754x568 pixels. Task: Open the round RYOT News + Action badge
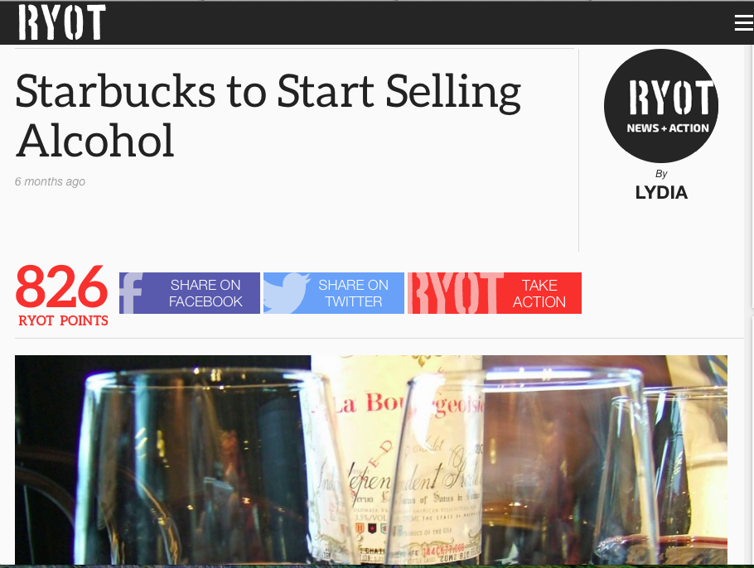[660, 106]
